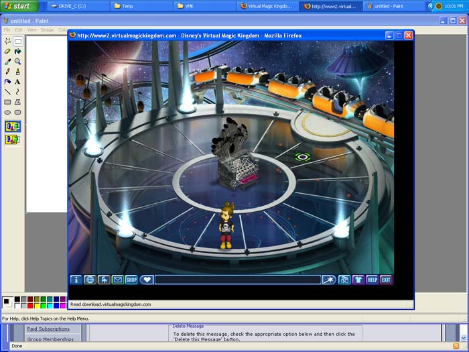Select the Airbrush spray tool
Screen dimensions: 469x352
coord(7,82)
